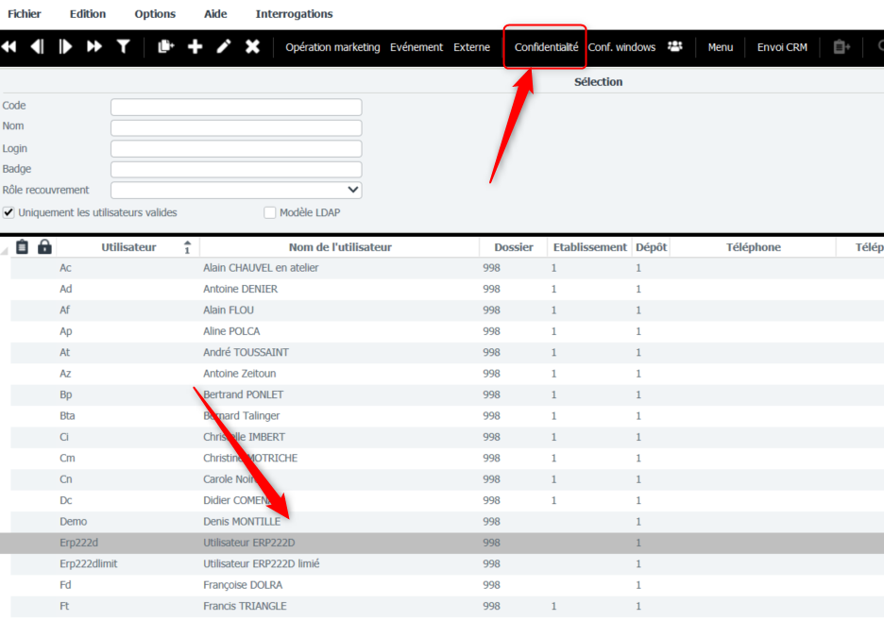
Task: Click Opération marketing button
Action: tap(332, 47)
